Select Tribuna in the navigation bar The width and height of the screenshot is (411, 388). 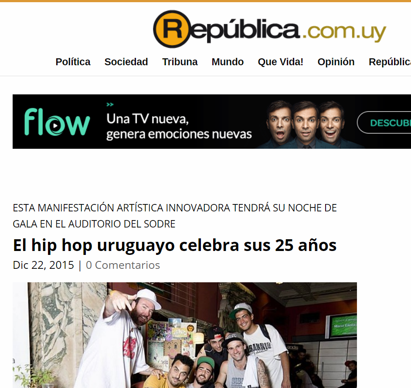point(180,62)
